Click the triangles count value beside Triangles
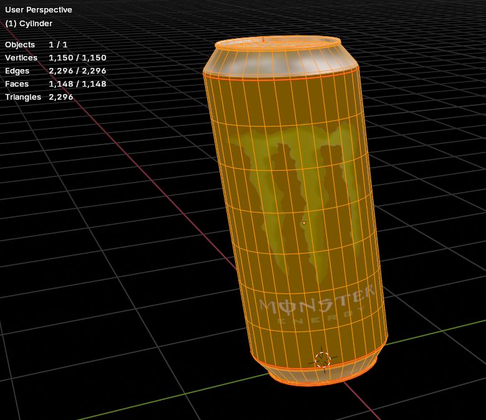 coord(61,97)
